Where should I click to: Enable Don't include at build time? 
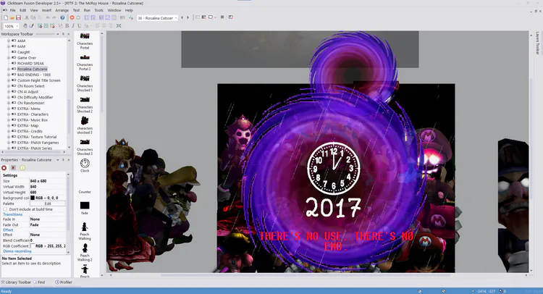5,209
